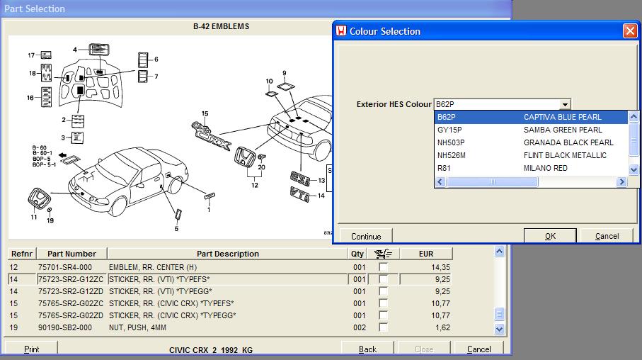Screen dimensions: 642x360
Task: Confirm the colour with OK button
Action: [550, 236]
